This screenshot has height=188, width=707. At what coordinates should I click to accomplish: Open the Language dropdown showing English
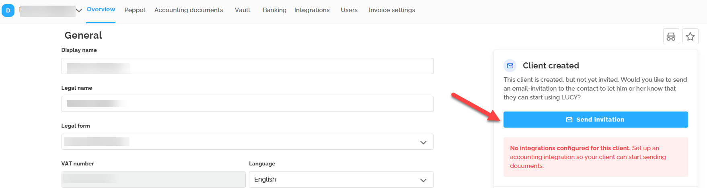[341, 180]
